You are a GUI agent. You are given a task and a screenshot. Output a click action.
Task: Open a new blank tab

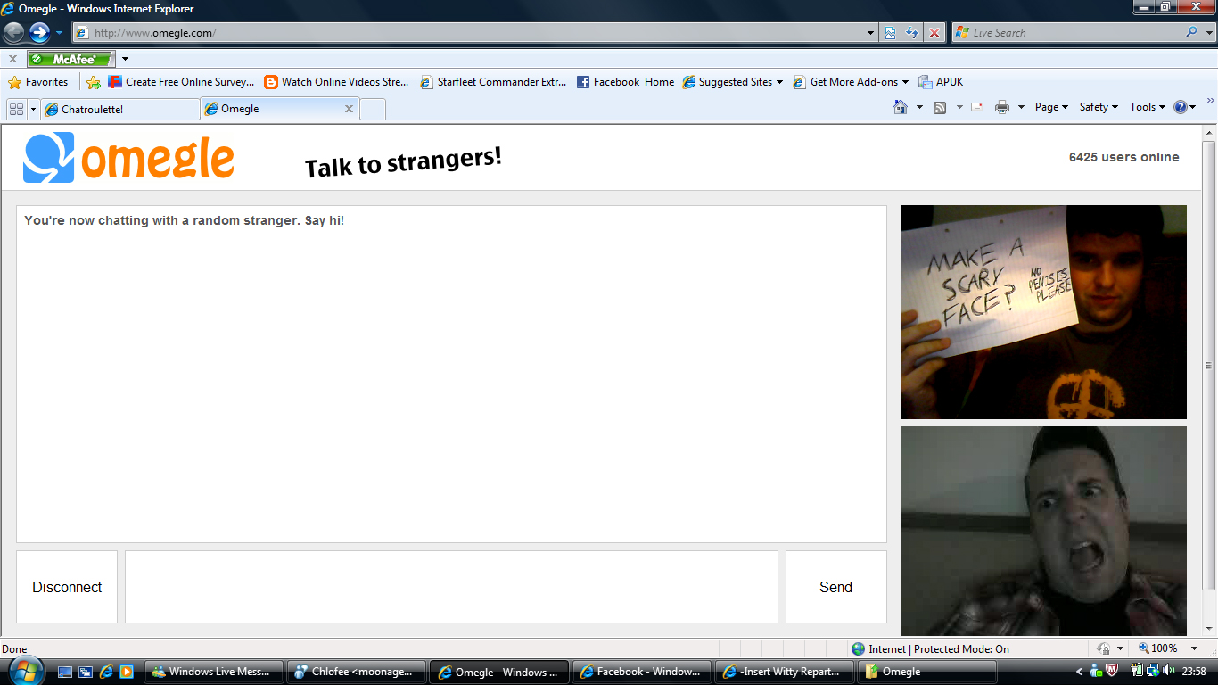click(373, 109)
